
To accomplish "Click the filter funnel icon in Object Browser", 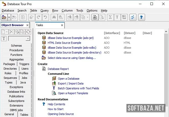I will [4, 38].
